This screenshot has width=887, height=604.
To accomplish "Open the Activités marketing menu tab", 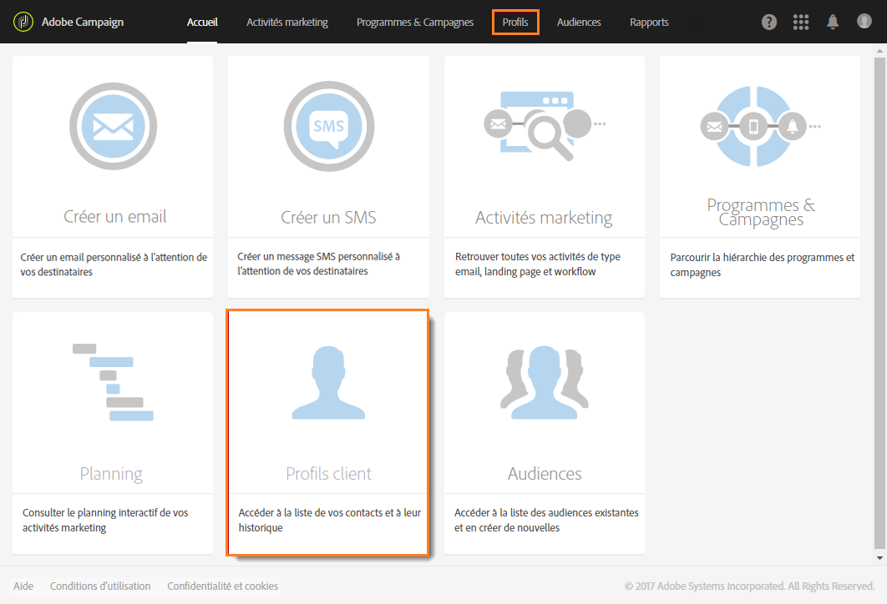I will click(x=287, y=22).
